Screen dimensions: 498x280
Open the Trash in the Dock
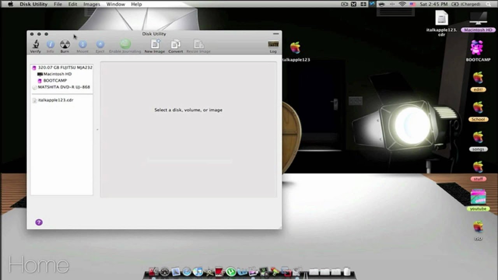coord(347,271)
